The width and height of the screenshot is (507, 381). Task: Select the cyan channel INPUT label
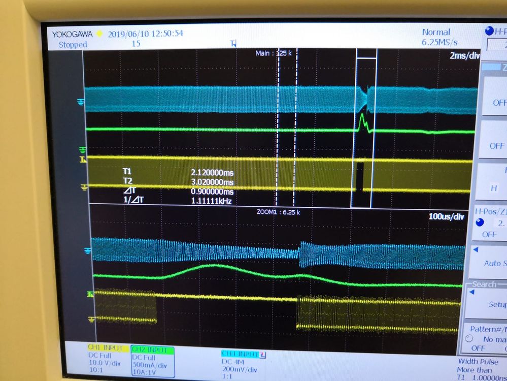240,355
